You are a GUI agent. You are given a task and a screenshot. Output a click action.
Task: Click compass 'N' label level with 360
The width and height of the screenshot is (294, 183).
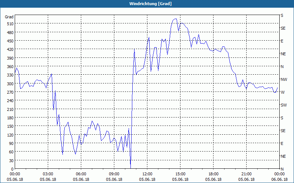click(x=282, y=67)
